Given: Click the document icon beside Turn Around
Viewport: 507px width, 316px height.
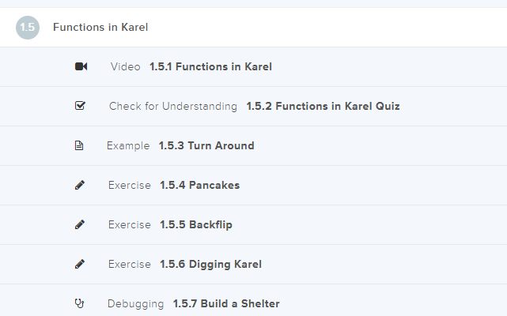Looking at the screenshot, I should 79,146.
